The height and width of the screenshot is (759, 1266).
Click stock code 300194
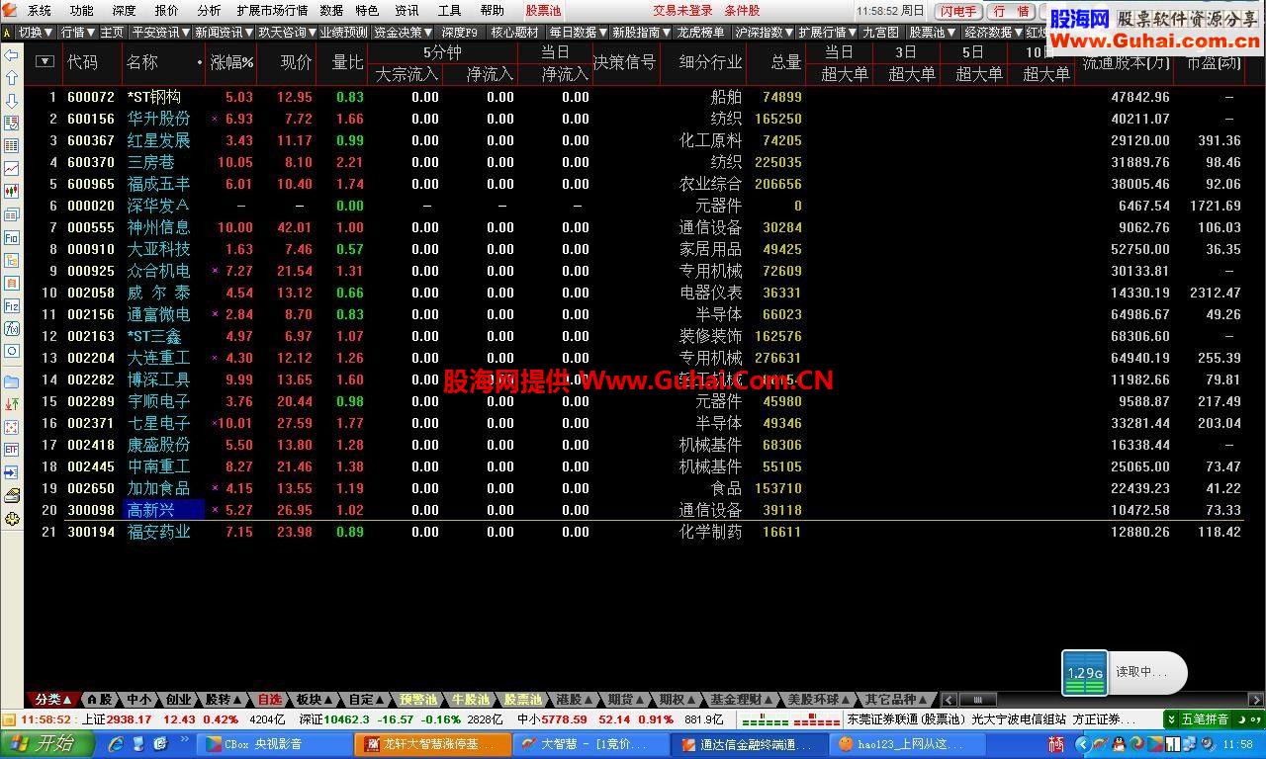91,532
